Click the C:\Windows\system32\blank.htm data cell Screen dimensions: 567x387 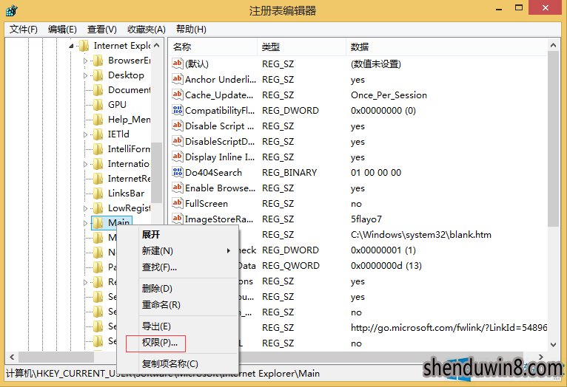(x=421, y=235)
